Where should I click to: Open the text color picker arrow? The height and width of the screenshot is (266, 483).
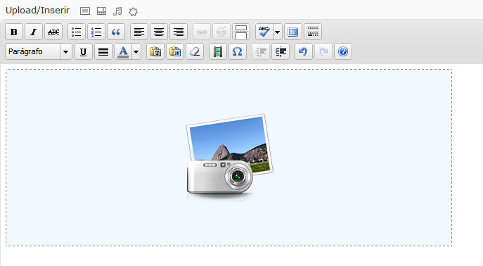[x=136, y=51]
